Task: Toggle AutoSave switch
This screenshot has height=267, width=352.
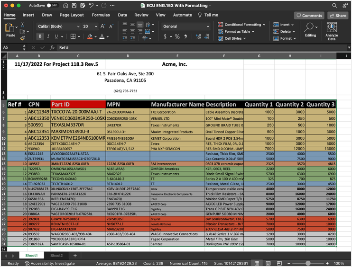Action: [52, 5]
